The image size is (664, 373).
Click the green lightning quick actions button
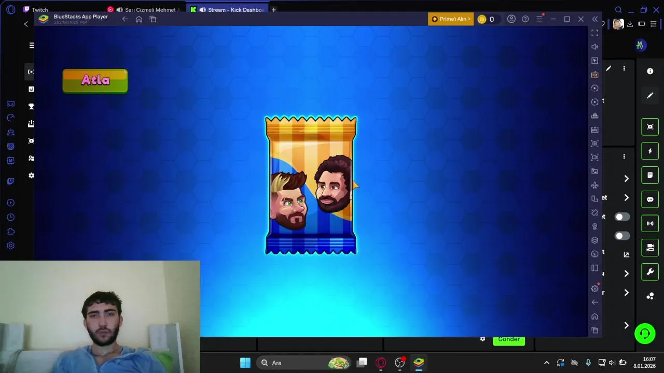pos(650,151)
